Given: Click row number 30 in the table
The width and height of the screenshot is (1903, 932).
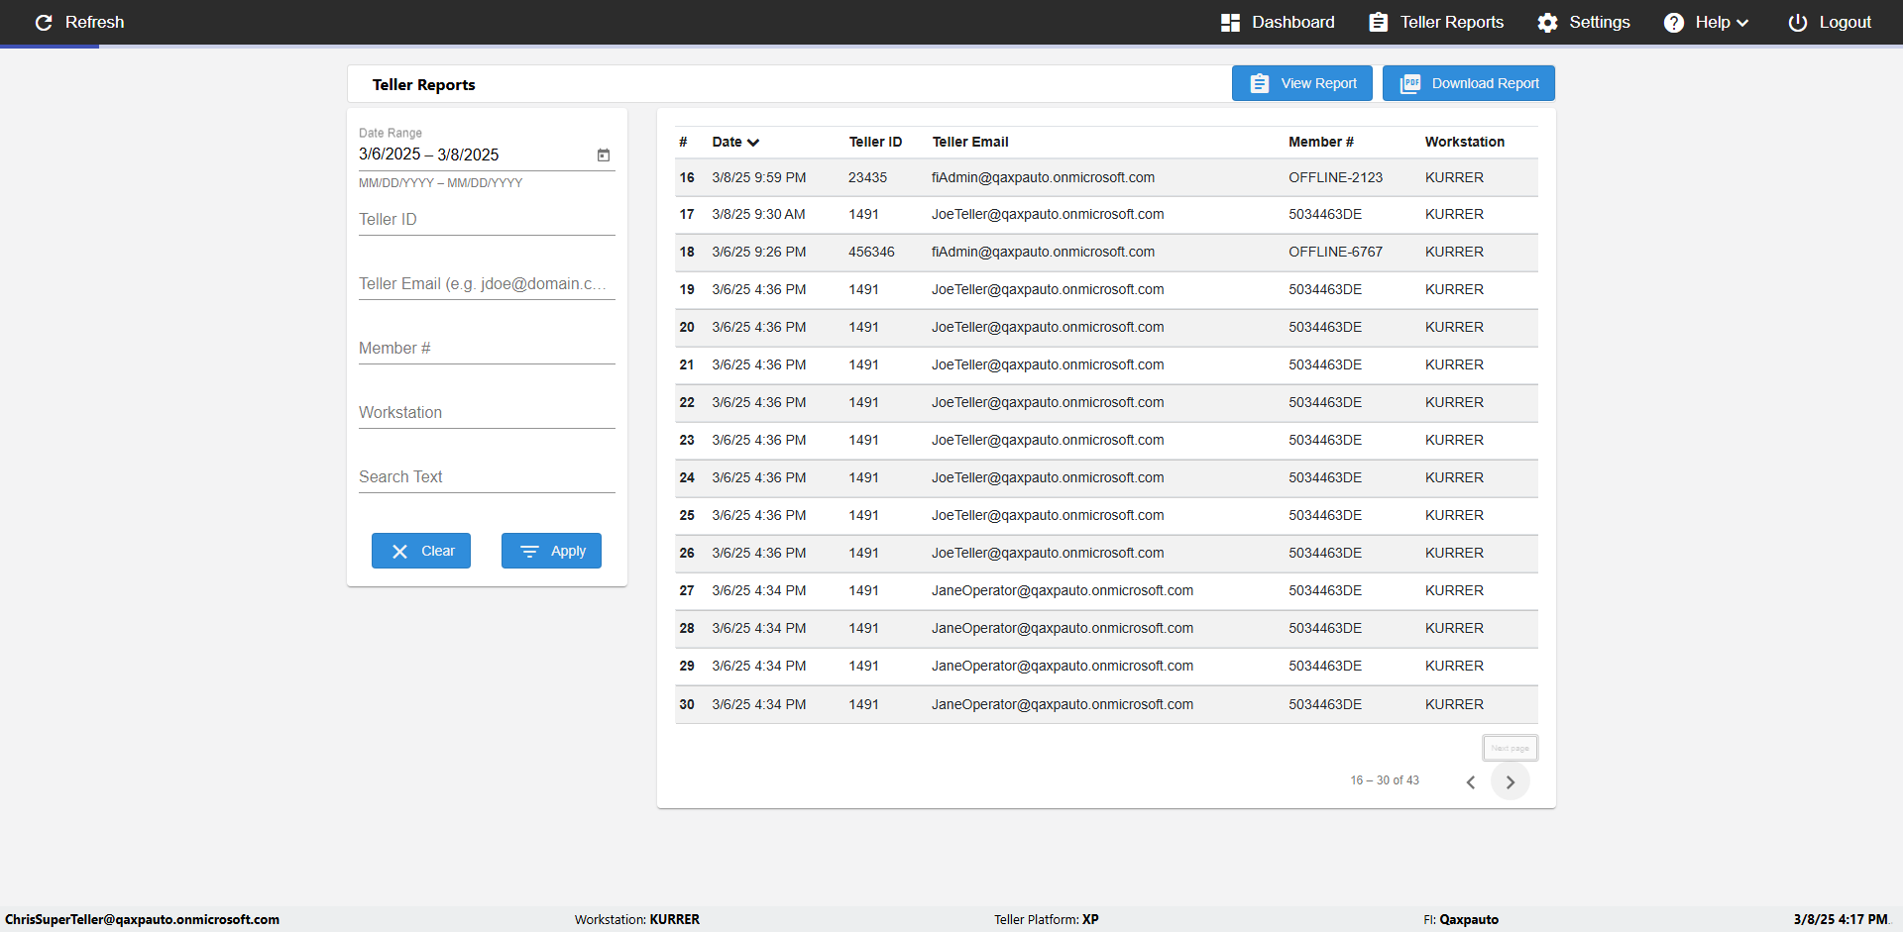Looking at the screenshot, I should (x=687, y=704).
